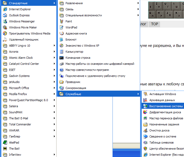Click the Очистка диска icon
This screenshot has height=157, width=184.
pyautogui.click(x=145, y=130)
